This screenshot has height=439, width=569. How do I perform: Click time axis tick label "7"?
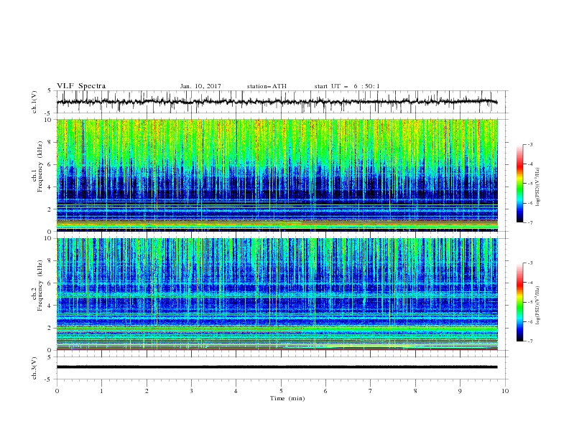(371, 391)
